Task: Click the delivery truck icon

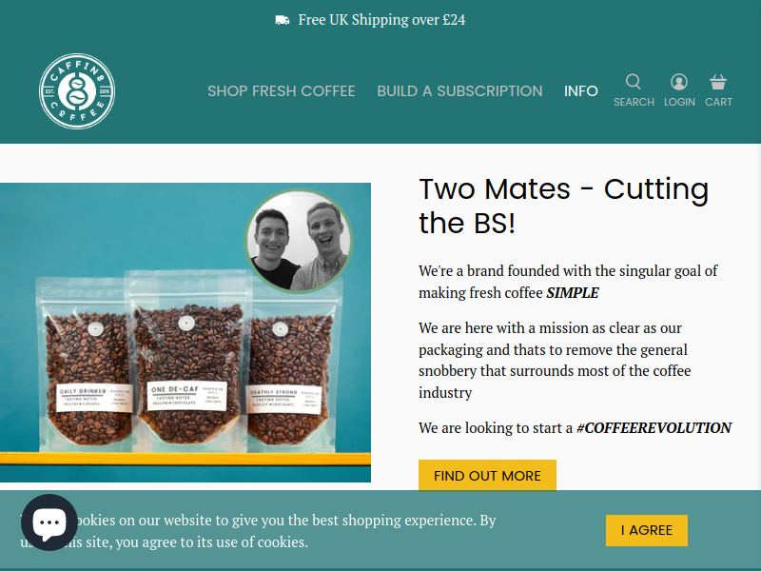Action: (283, 20)
